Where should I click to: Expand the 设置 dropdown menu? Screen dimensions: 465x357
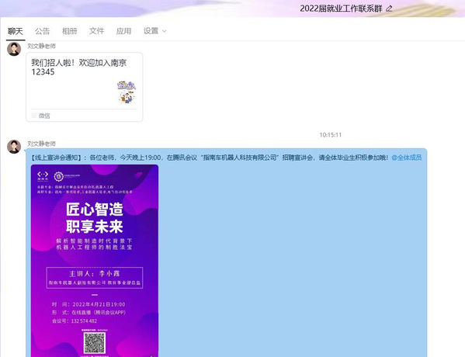tap(154, 31)
